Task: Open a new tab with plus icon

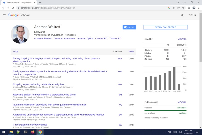Action: tap(40, 3)
